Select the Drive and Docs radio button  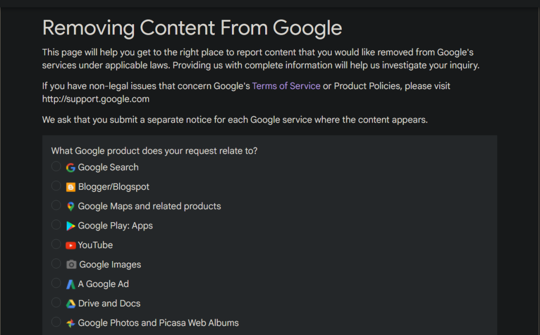[56, 303]
